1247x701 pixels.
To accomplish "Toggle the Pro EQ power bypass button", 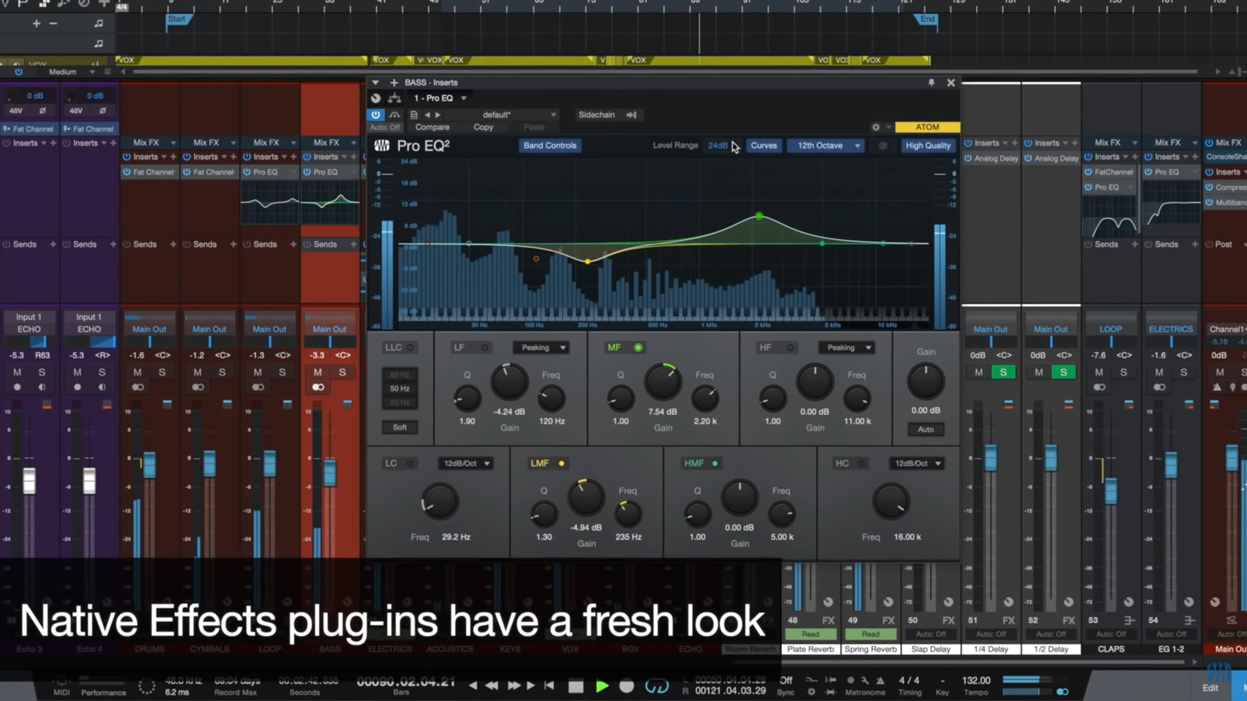I will 375,115.
